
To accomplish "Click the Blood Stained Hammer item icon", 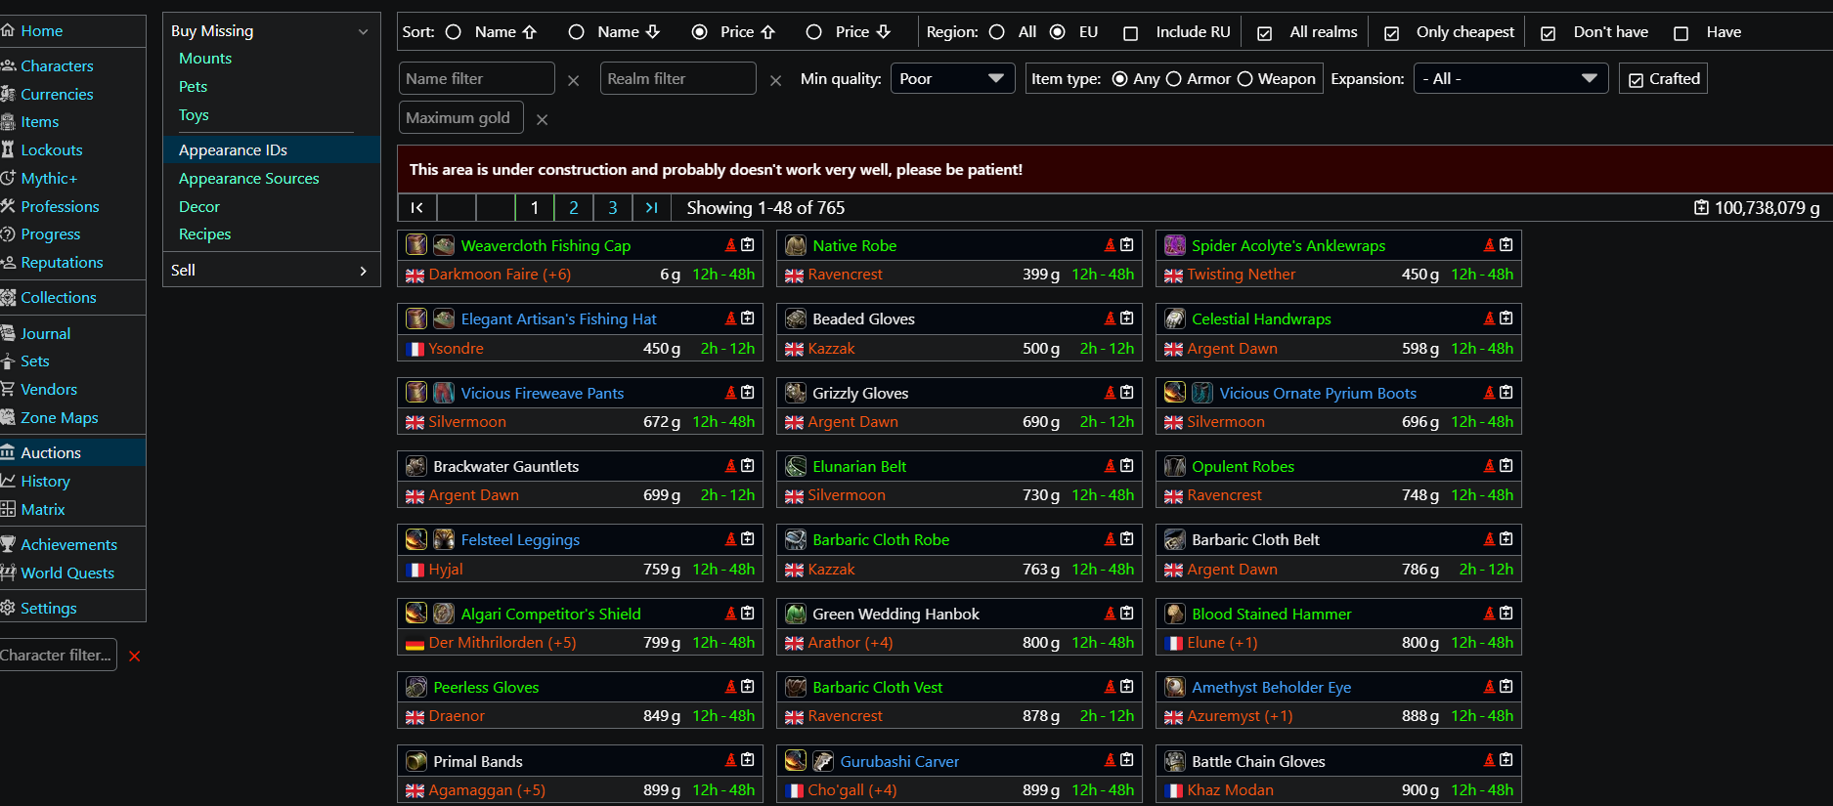I will [x=1175, y=614].
